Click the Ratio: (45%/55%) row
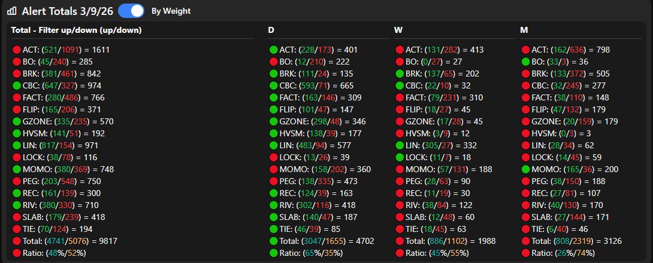Image resolution: width=653 pixels, height=263 pixels. click(x=433, y=253)
